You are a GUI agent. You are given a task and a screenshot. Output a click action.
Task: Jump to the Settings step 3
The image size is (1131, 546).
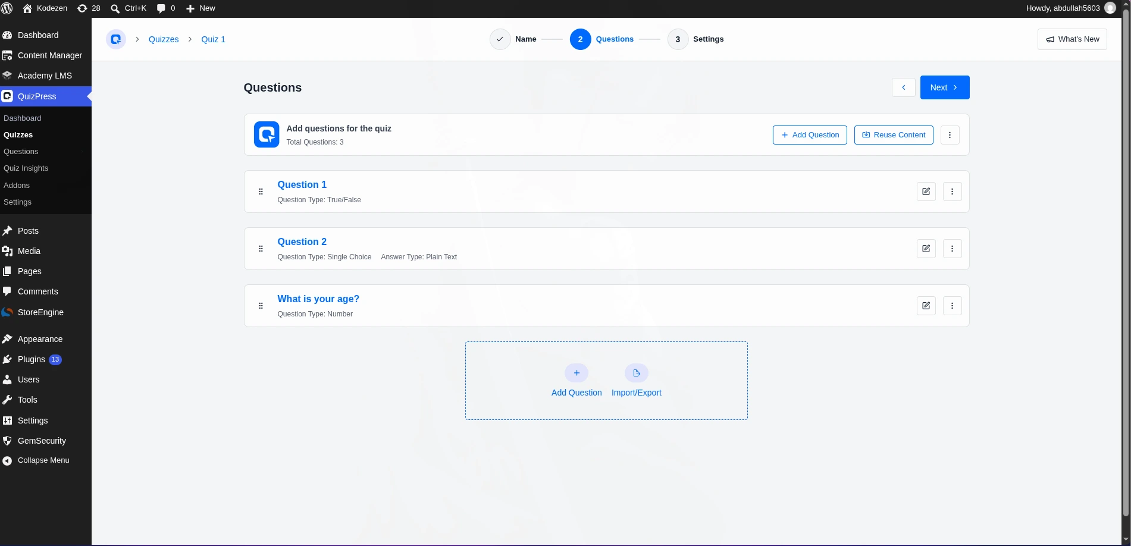695,39
